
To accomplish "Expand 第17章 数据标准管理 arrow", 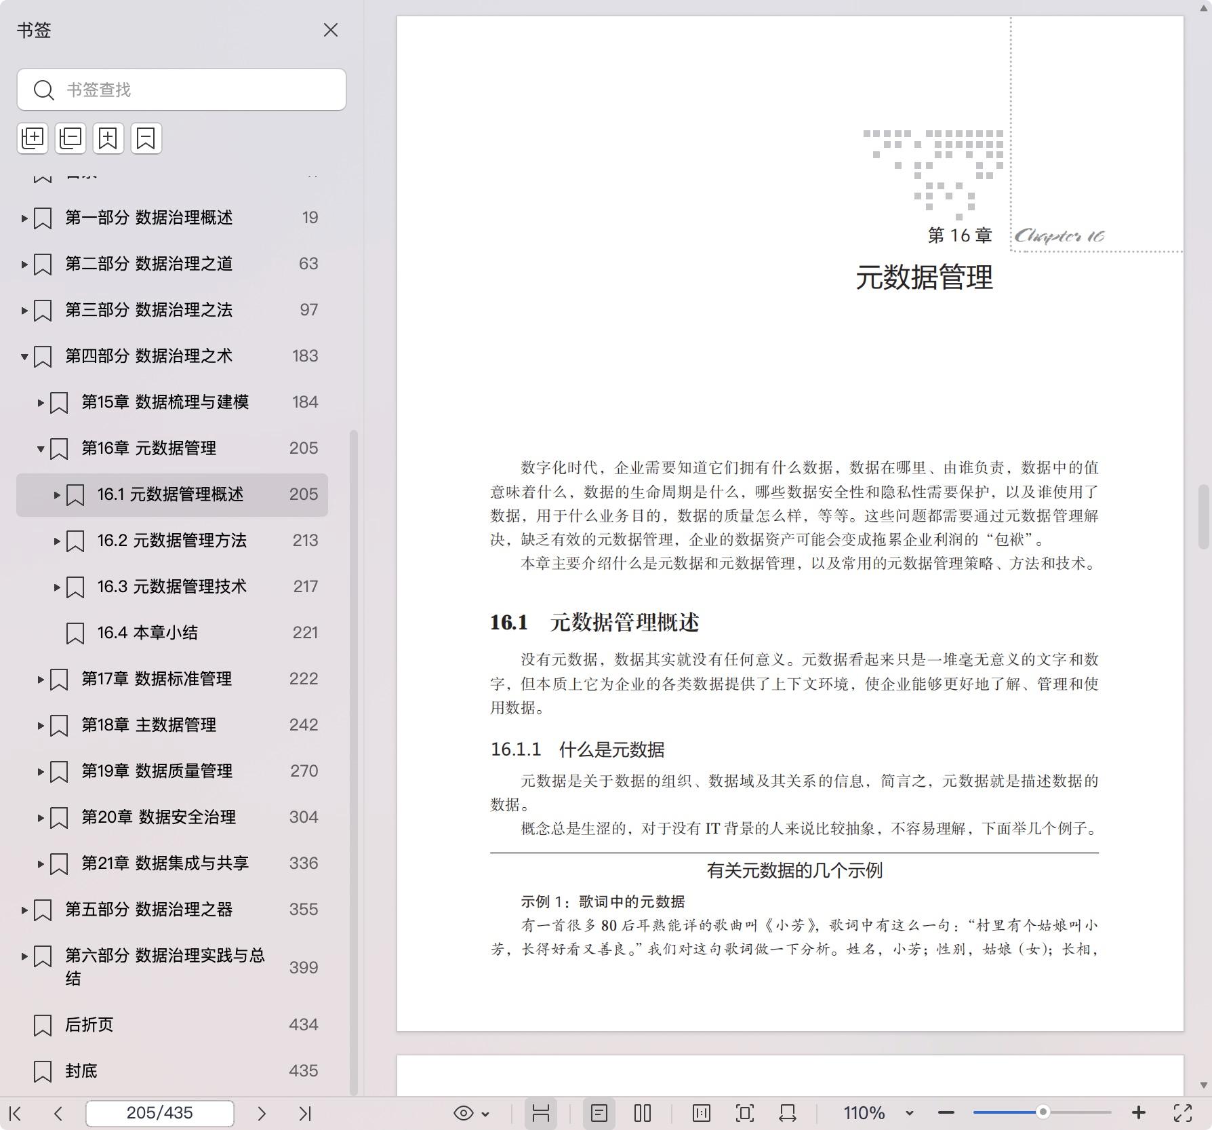I will (41, 680).
